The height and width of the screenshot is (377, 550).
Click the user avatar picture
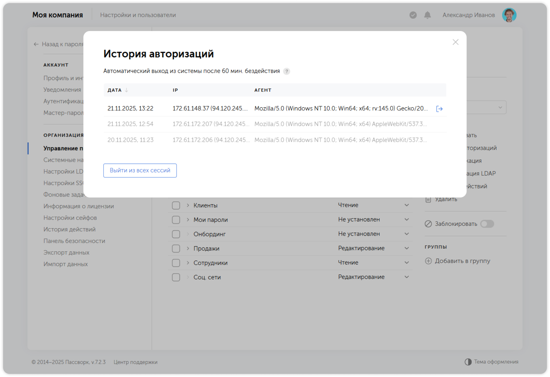pyautogui.click(x=509, y=15)
